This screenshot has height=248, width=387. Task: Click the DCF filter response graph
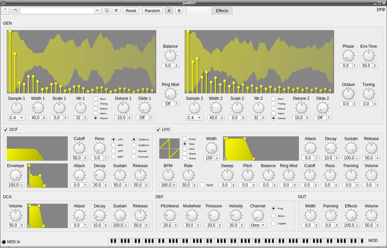pyautogui.click(x=37, y=149)
